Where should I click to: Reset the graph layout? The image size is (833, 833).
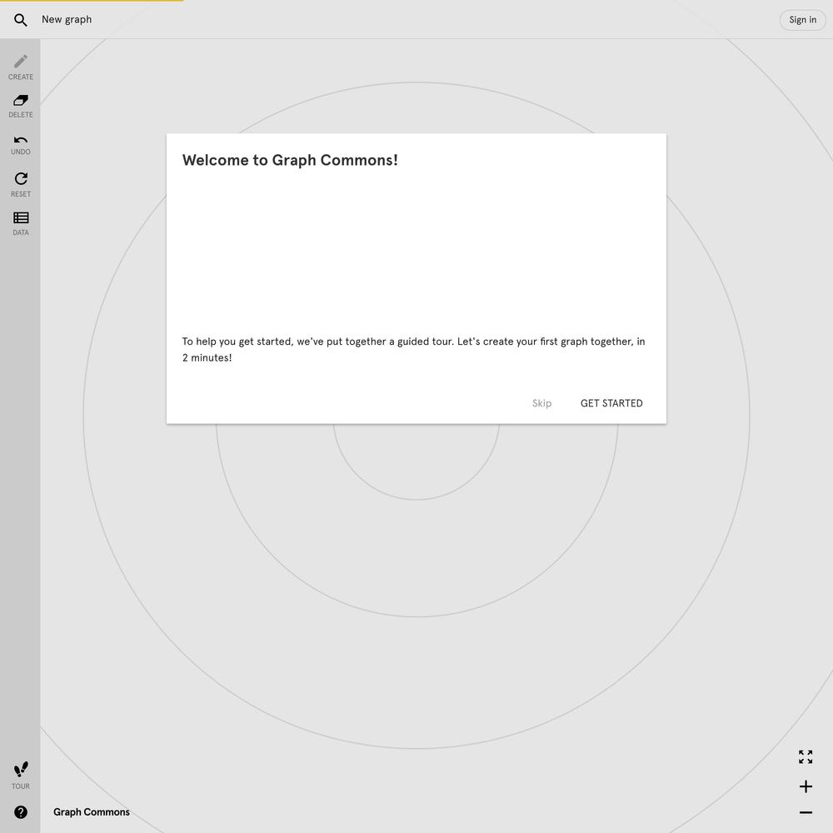point(21,184)
